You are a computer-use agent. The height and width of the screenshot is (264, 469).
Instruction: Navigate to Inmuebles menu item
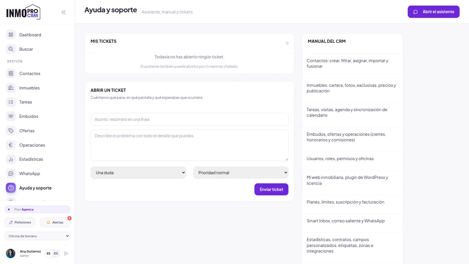coord(29,88)
